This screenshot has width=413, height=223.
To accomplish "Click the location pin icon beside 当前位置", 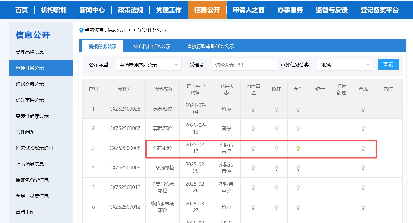I will [81, 30].
